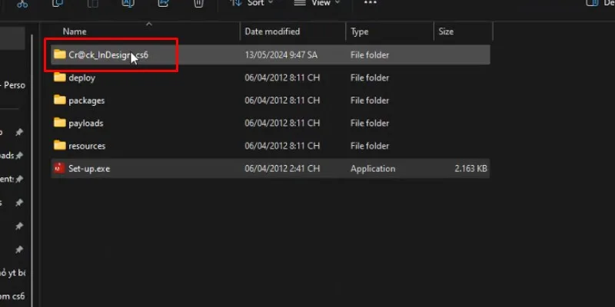The width and height of the screenshot is (615, 307).
Task: Sort by the Date modified column header
Action: [272, 31]
